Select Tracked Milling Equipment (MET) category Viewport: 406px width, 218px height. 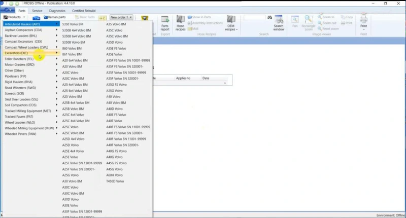pyautogui.click(x=31, y=111)
